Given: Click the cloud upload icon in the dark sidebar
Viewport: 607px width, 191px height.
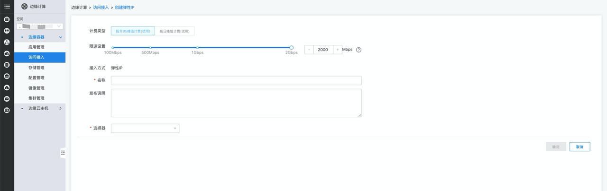Looking at the screenshot, I should 7,87.
